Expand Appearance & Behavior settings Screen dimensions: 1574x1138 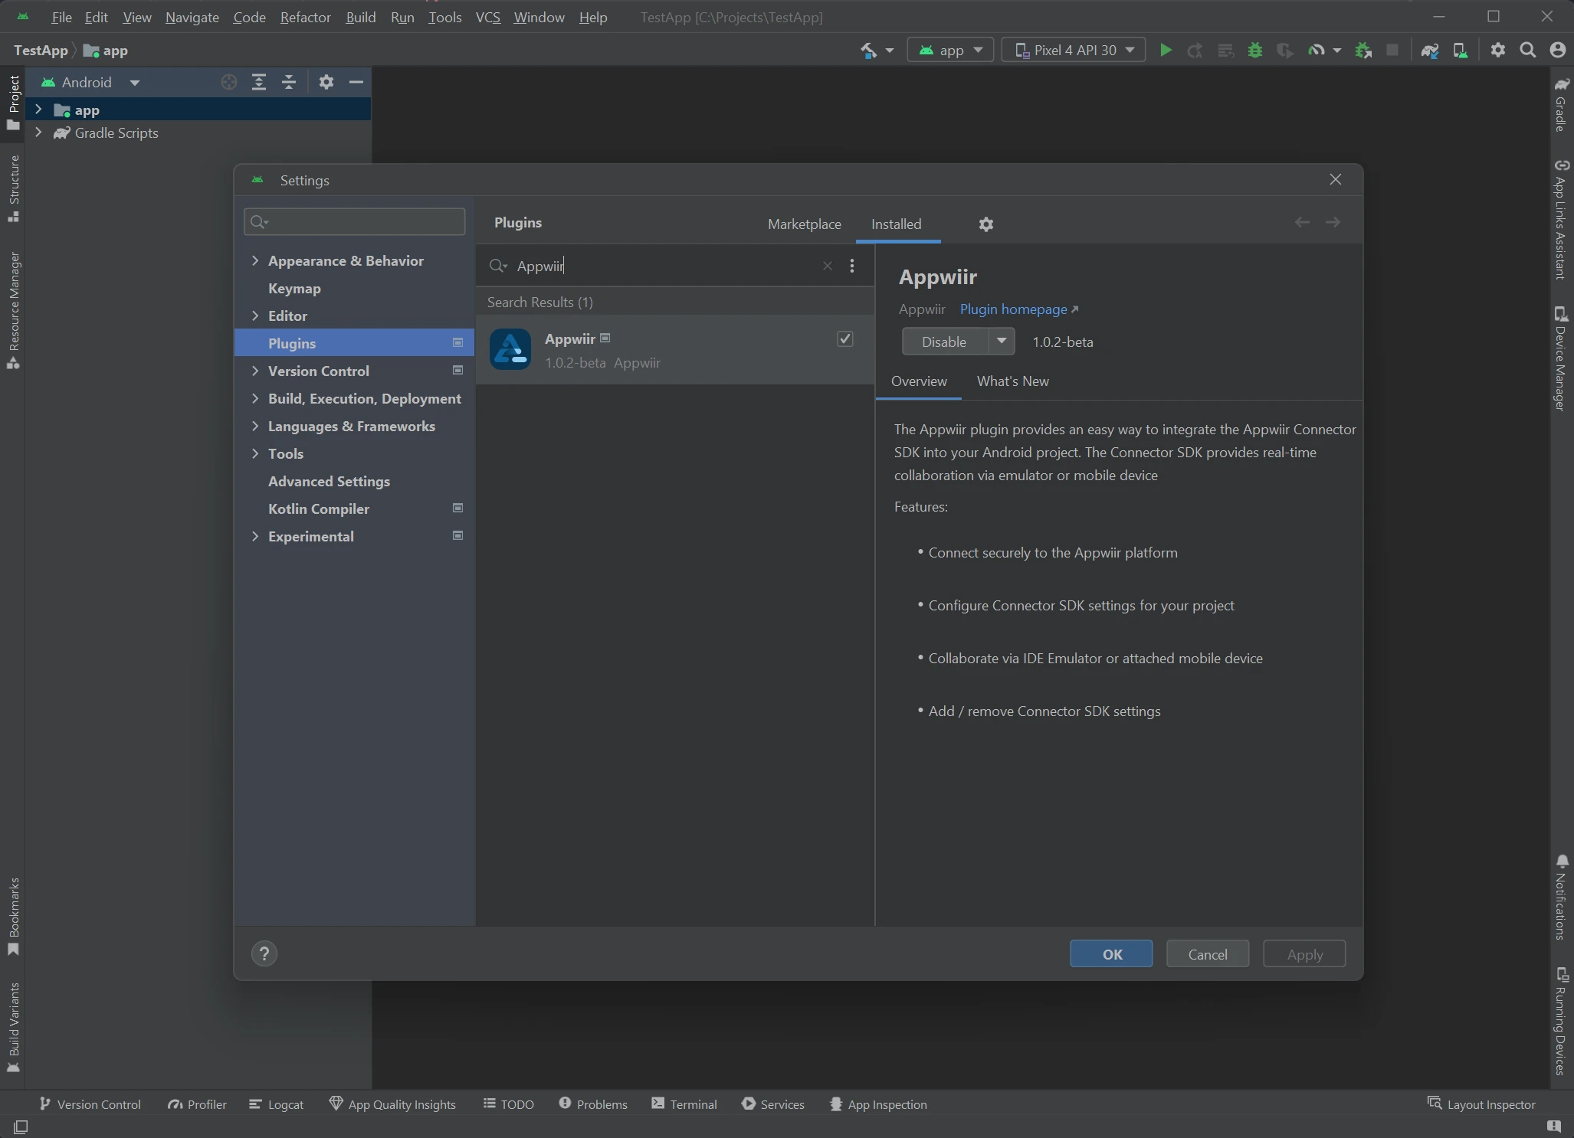255,260
